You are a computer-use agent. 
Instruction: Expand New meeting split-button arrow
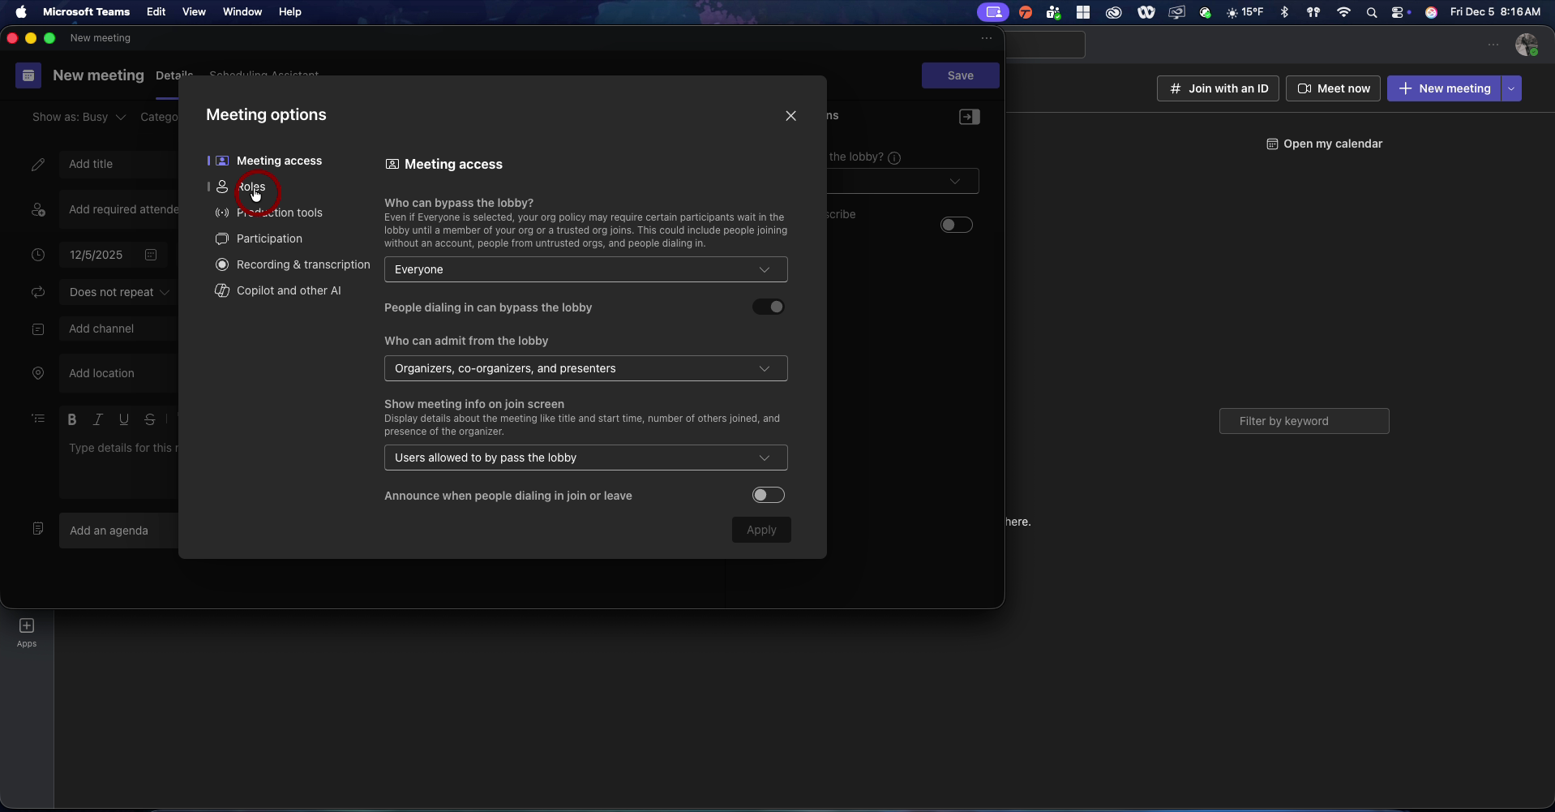pyautogui.click(x=1511, y=88)
